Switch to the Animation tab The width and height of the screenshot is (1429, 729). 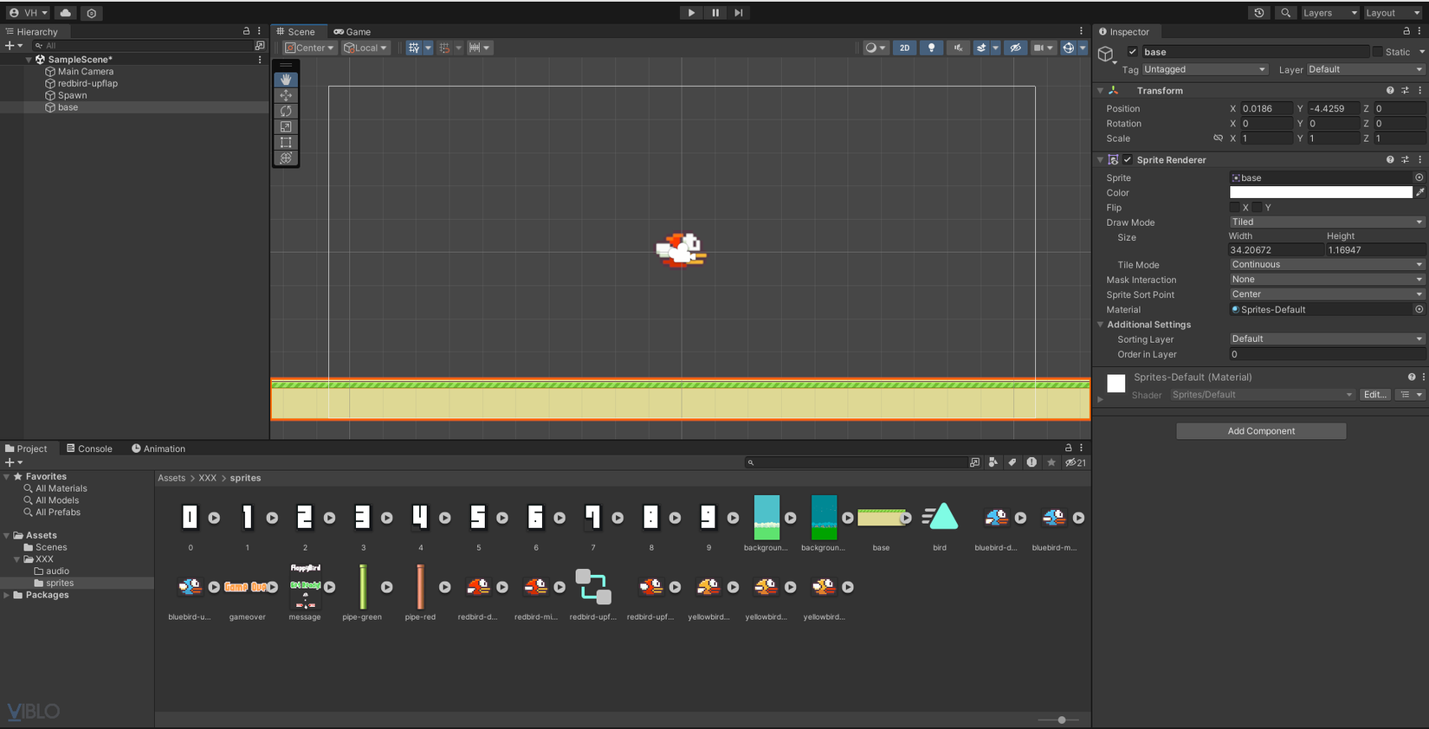[158, 448]
